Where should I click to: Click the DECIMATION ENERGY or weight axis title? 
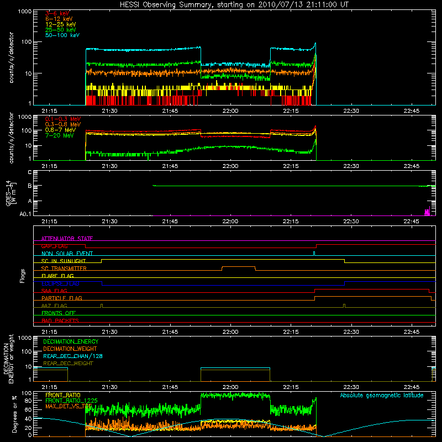pyautogui.click(x=8, y=359)
